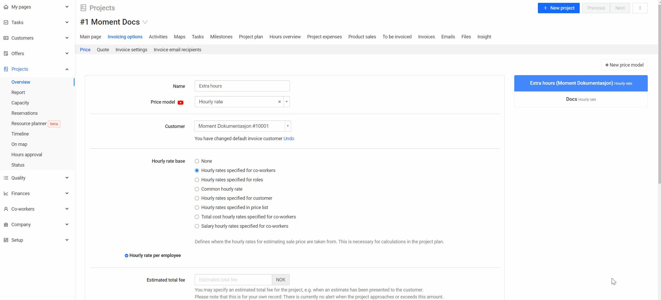Image resolution: width=661 pixels, height=300 pixels.
Task: Open the Milestones tab
Action: click(221, 37)
